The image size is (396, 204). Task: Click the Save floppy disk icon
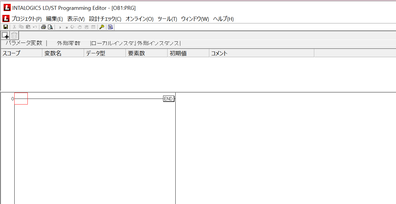click(x=5, y=27)
